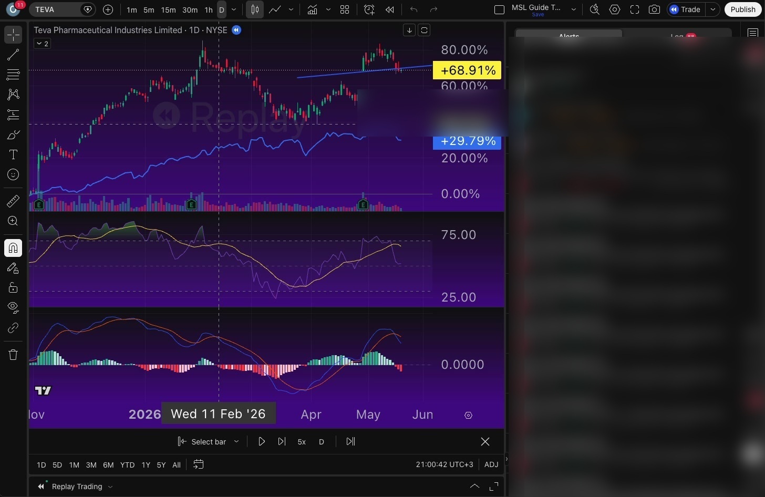Expand the Replay Trading panel menu
Viewport: 765px width, 497px height.
coord(110,487)
